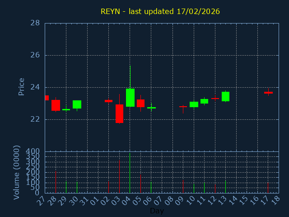
Task: Select the tall green candlestick on day 04
Action: (x=130, y=97)
